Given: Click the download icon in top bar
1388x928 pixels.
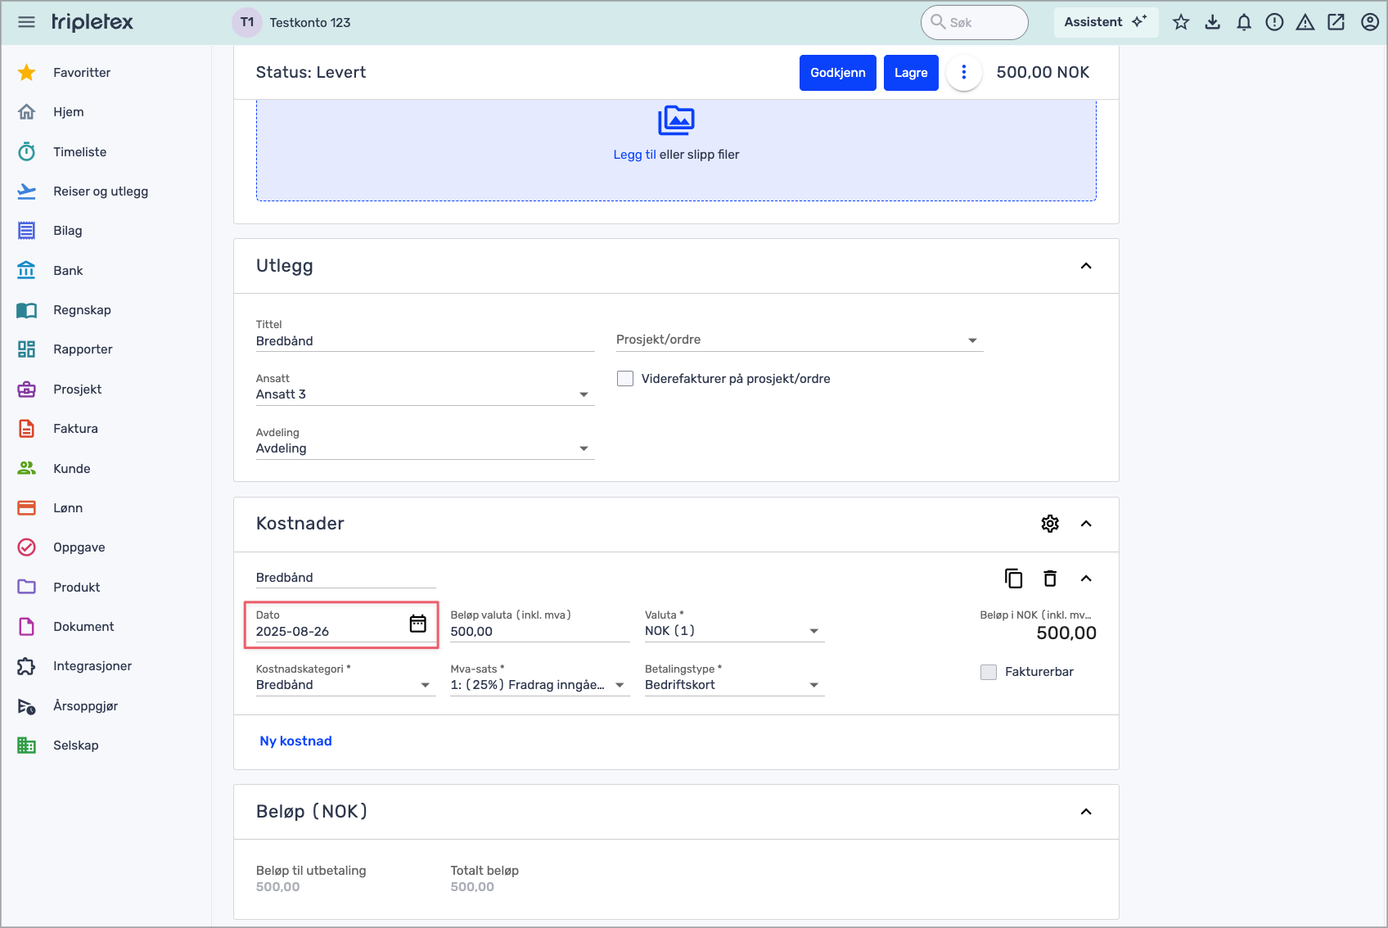Looking at the screenshot, I should click(1212, 22).
